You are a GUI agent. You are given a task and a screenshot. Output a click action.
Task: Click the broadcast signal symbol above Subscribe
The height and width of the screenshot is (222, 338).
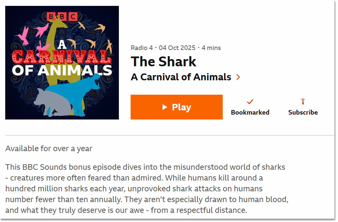tap(303, 102)
